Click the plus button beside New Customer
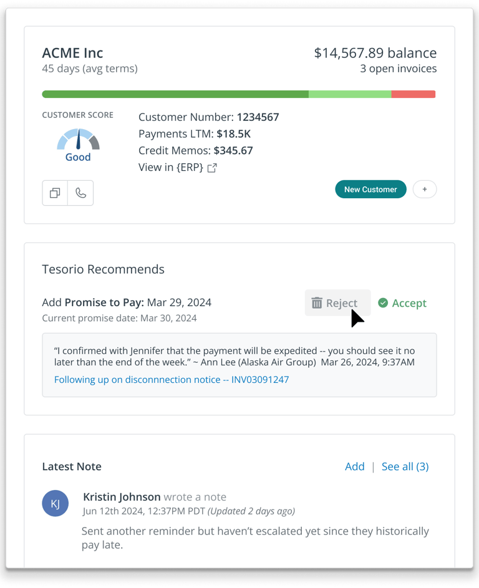 pos(425,190)
